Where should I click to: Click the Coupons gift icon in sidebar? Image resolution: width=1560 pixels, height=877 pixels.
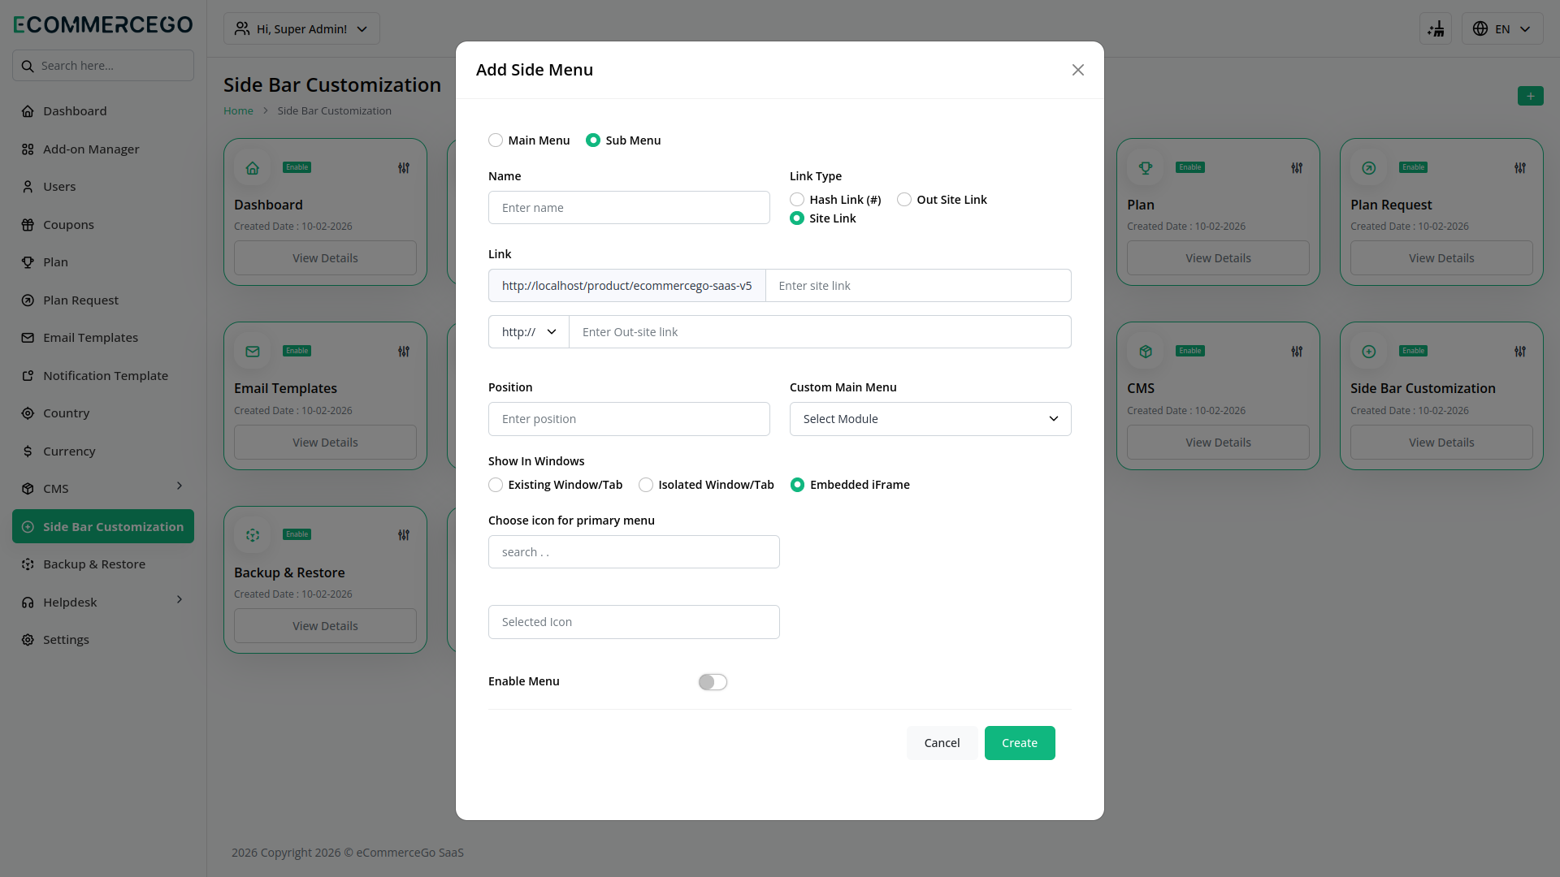(x=28, y=225)
